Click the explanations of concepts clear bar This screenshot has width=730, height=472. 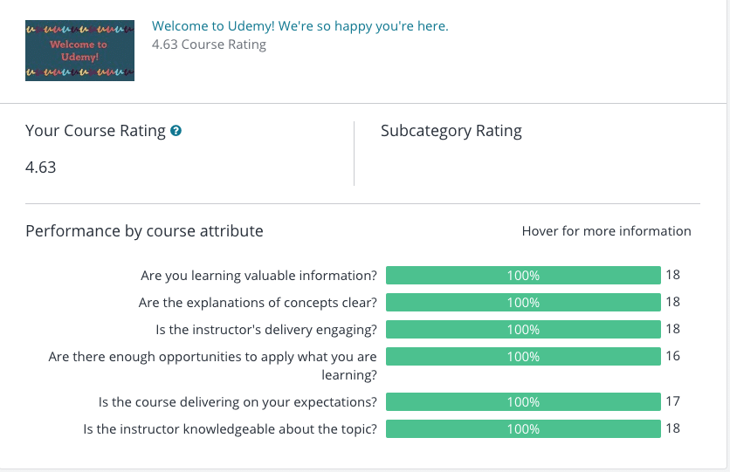(523, 302)
